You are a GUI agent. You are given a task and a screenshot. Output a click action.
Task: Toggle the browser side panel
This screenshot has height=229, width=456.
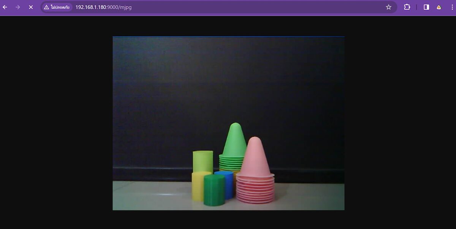pyautogui.click(x=426, y=7)
